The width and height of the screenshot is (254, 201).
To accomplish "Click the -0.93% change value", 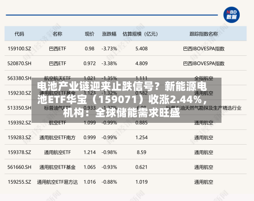I will point(109,167).
